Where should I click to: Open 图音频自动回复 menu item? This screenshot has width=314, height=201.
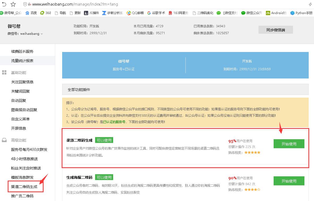click(24, 110)
